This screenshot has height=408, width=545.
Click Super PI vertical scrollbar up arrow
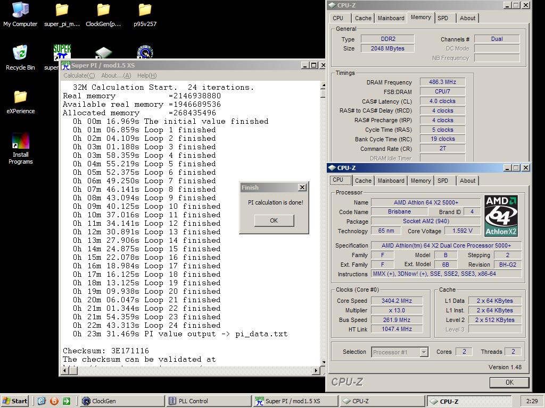click(323, 86)
